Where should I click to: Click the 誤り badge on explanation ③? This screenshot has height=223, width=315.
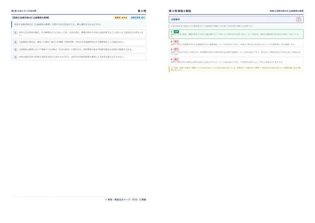(x=176, y=49)
